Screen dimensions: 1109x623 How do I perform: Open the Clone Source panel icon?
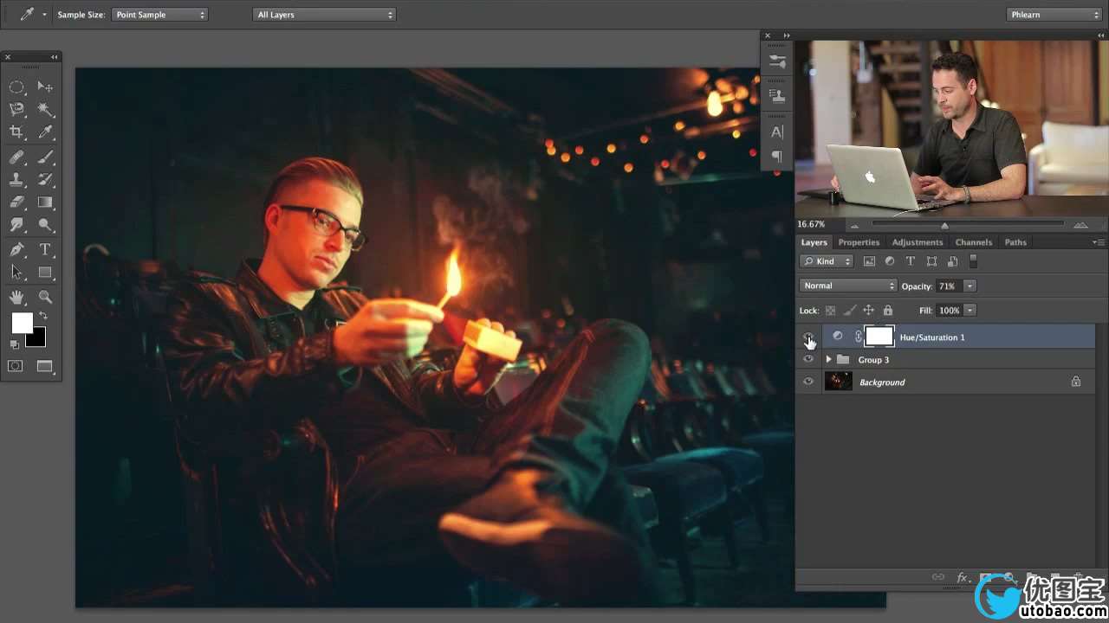(777, 95)
